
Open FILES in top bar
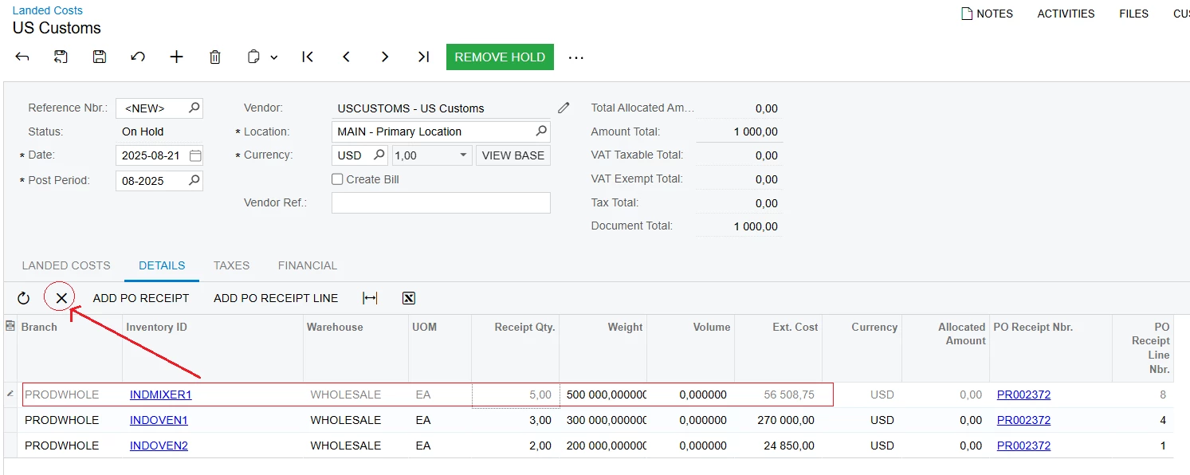1133,14
